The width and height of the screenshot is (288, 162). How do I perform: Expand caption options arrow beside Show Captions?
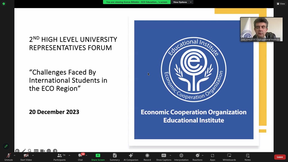coord(170,155)
